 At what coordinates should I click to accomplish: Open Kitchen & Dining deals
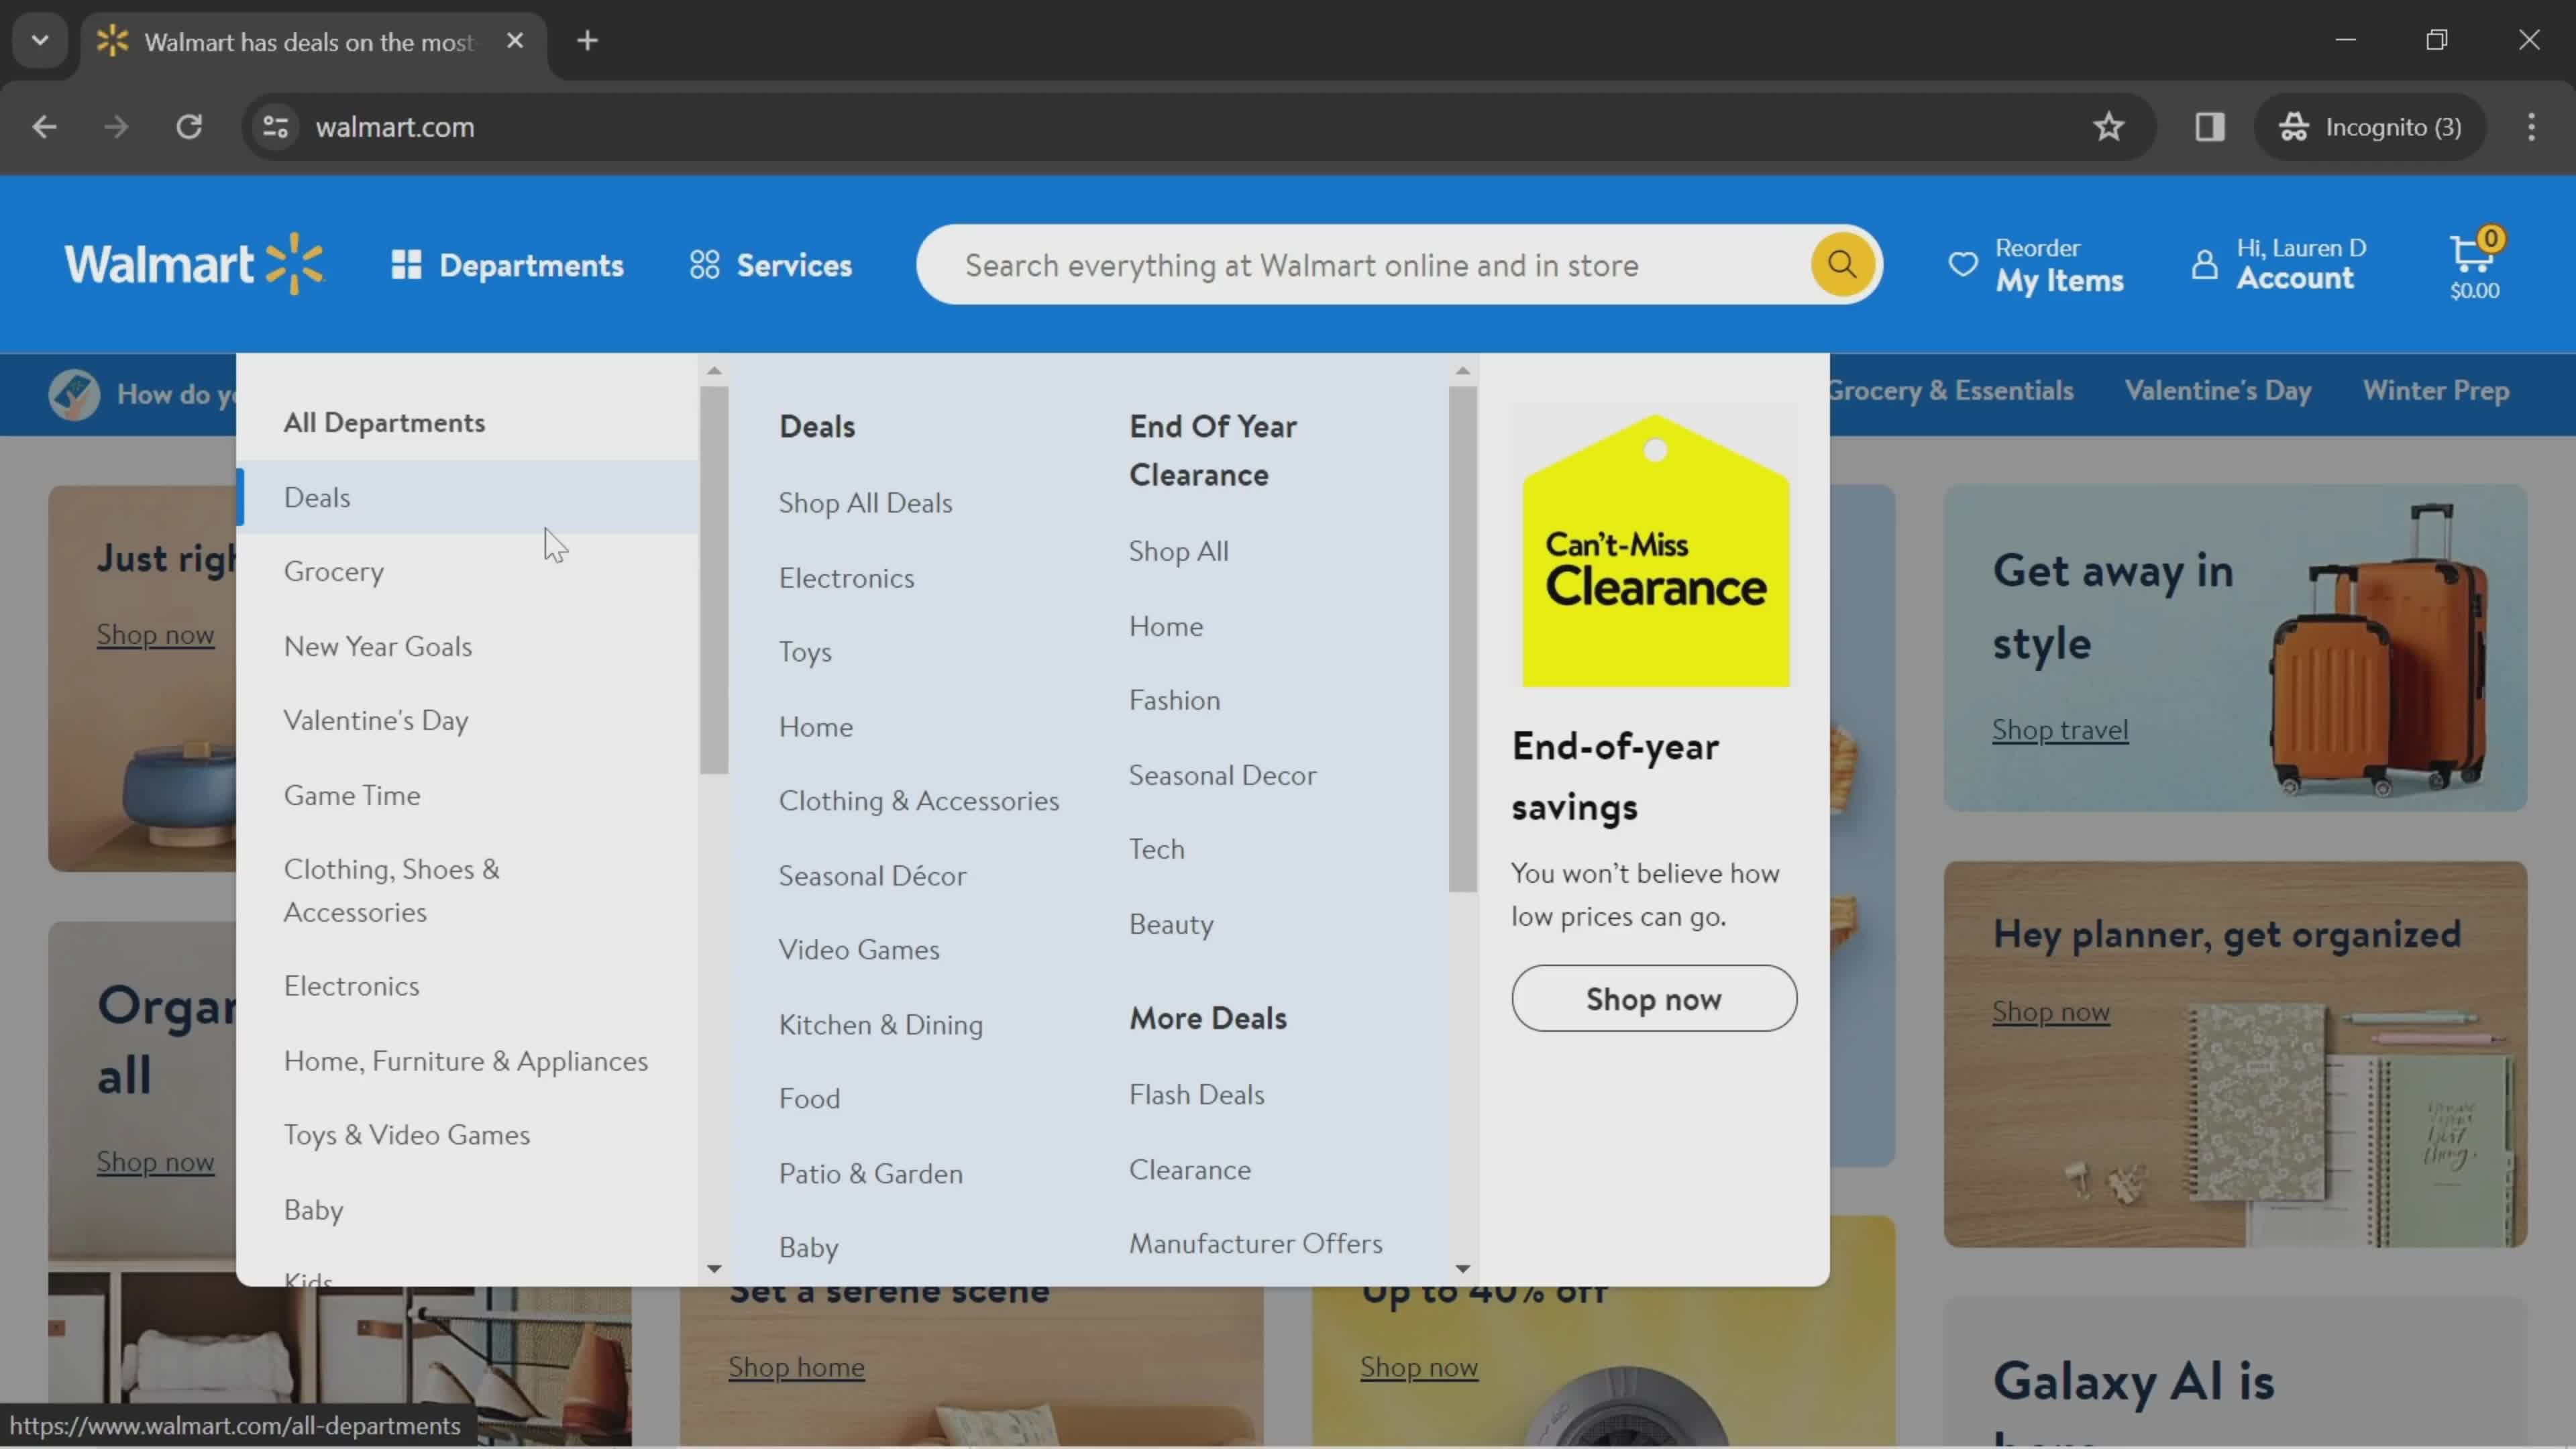click(881, 1025)
